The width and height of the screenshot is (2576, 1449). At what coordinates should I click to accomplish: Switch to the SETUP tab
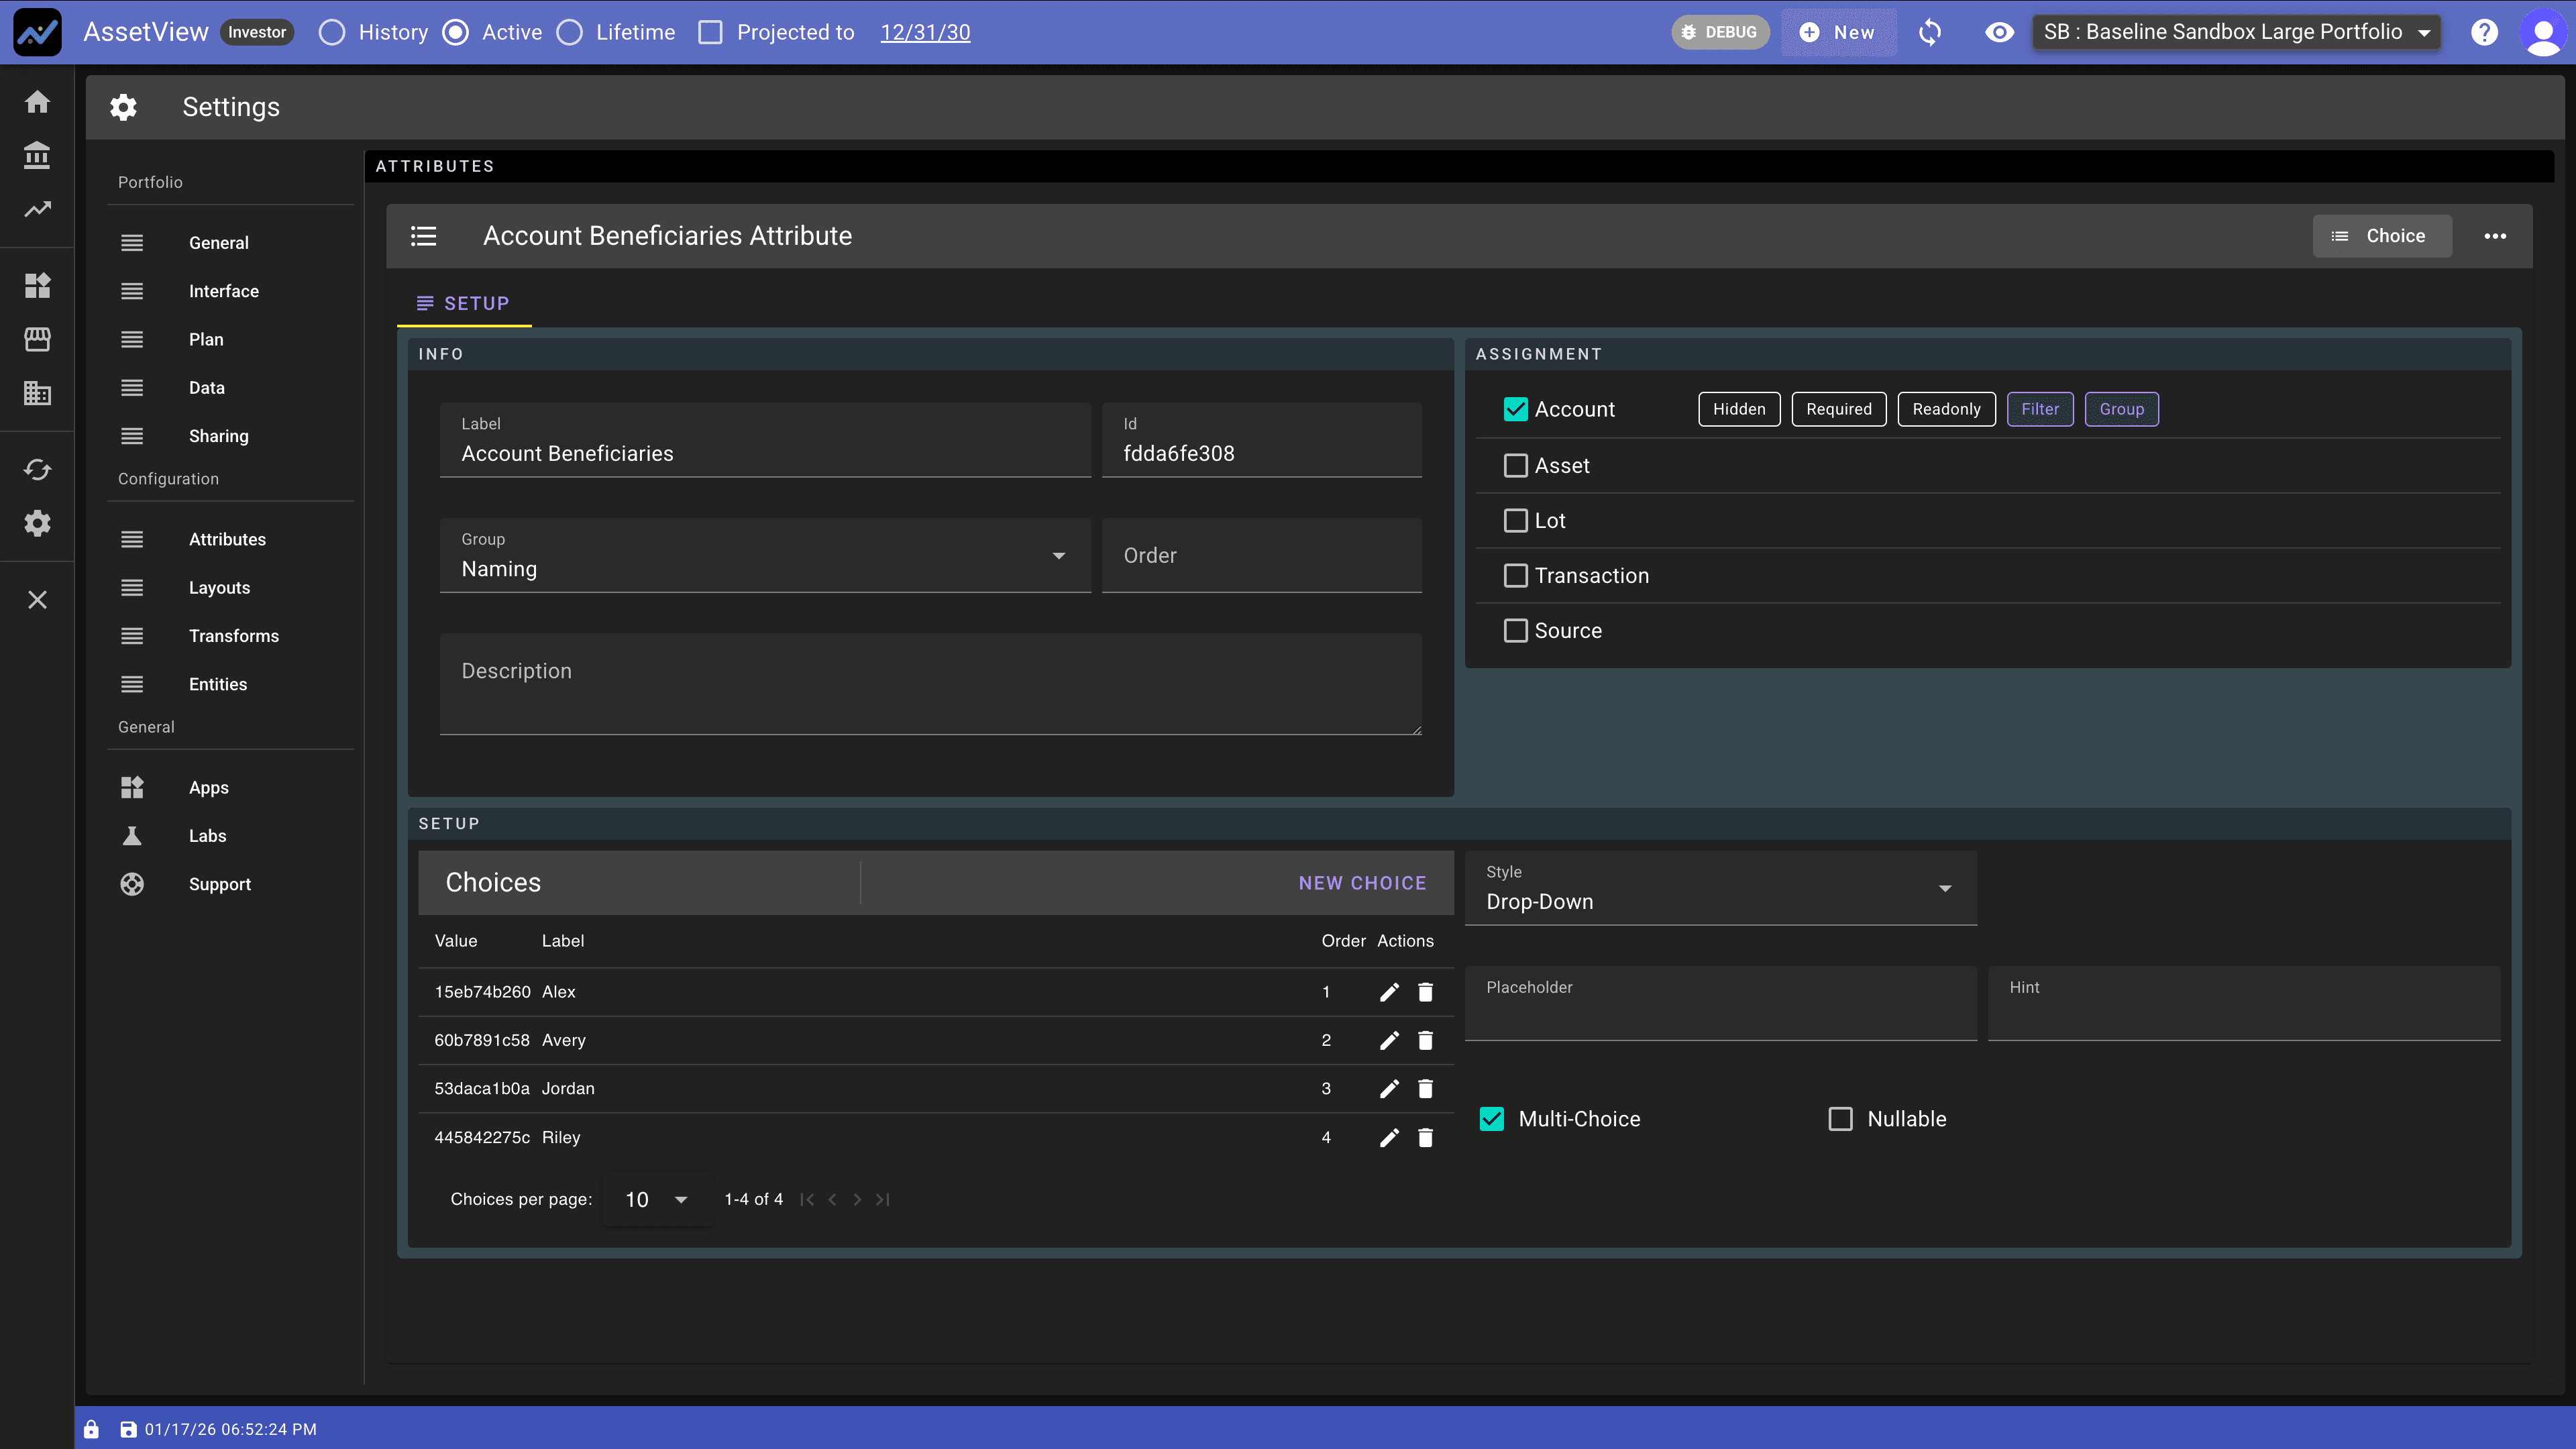point(463,303)
